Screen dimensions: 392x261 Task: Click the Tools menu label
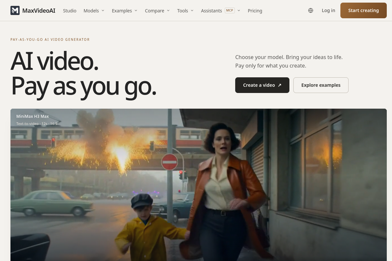click(183, 11)
